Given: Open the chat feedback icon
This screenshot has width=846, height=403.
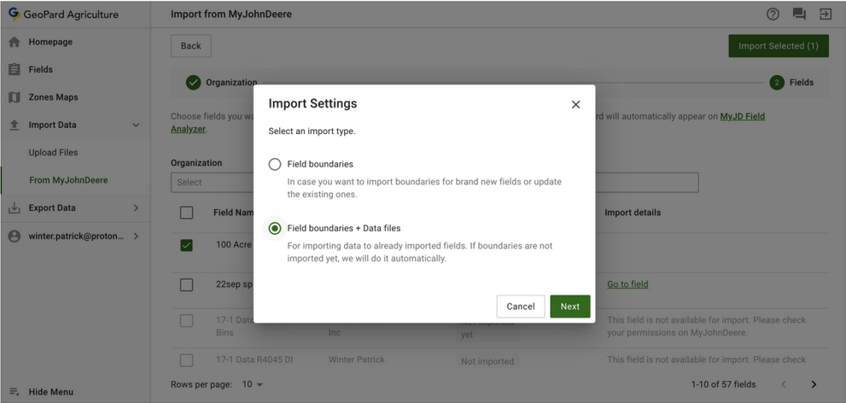Looking at the screenshot, I should [799, 15].
